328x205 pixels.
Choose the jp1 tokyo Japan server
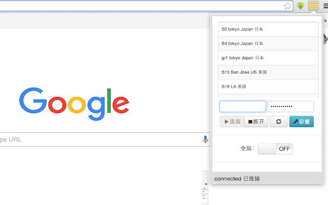pos(268,58)
